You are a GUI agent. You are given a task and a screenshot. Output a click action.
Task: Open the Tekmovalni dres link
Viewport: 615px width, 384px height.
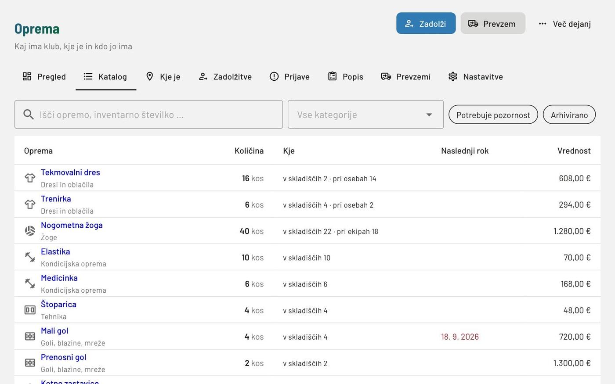[70, 172]
